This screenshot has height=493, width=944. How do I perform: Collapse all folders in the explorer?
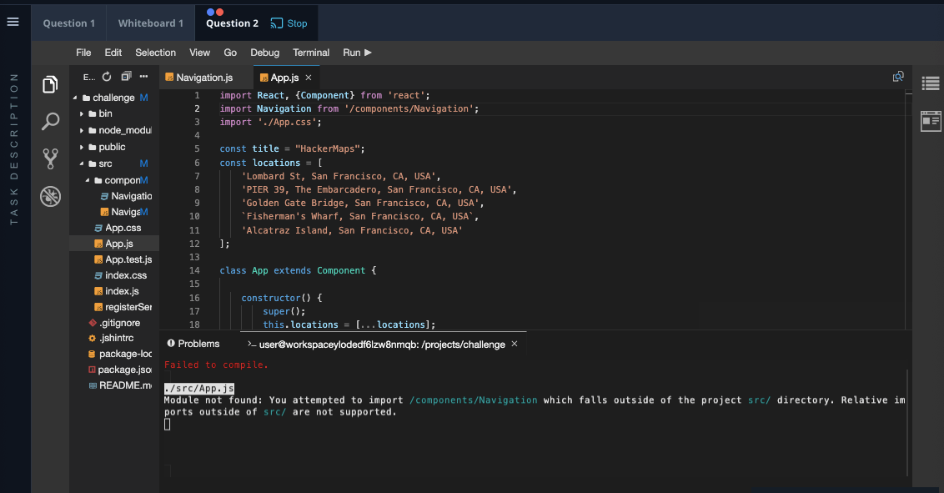(x=126, y=77)
